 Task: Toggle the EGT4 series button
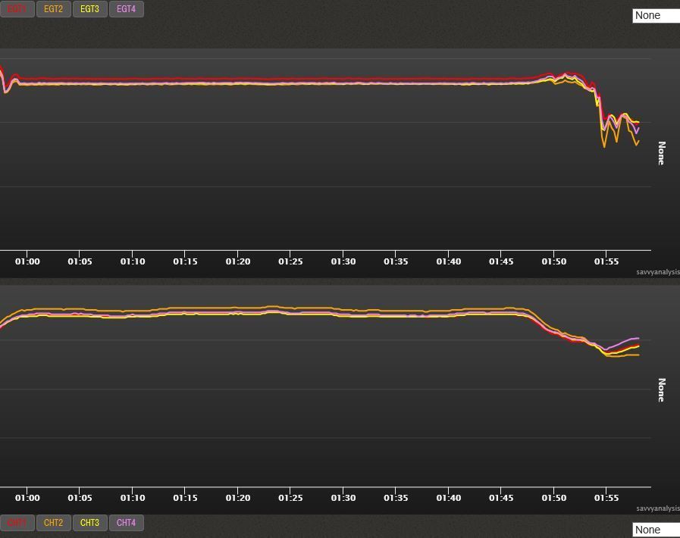[x=126, y=9]
